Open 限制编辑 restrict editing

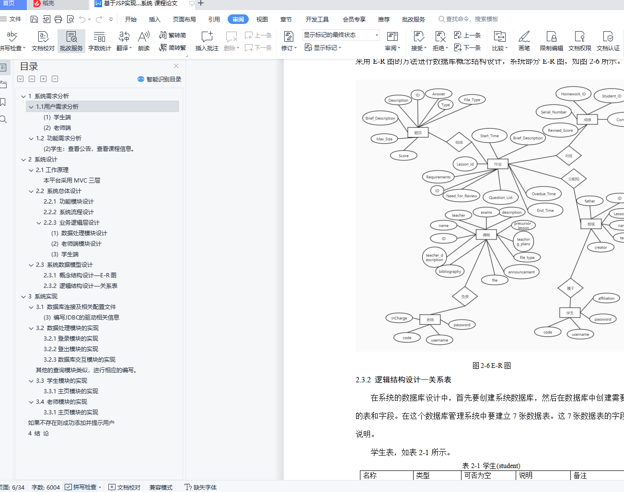pos(552,41)
